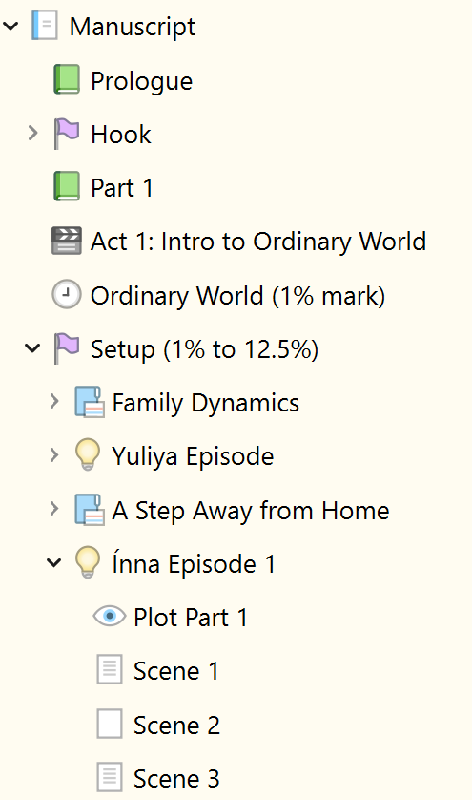Click the text page icon for Scene 3
472x800 pixels.
point(110,777)
